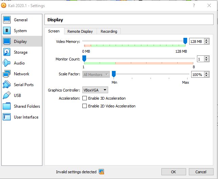Click the 128 MB video memory field
This screenshot has height=179, width=218.
197,42
